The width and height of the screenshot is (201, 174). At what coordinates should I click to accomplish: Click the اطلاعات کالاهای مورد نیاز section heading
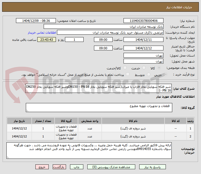click(x=175, y=97)
